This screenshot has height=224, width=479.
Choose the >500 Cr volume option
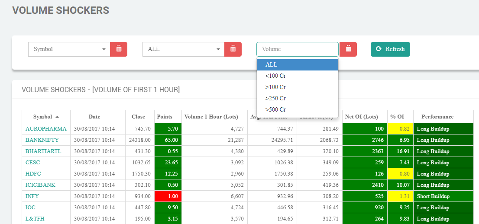[x=298, y=109]
